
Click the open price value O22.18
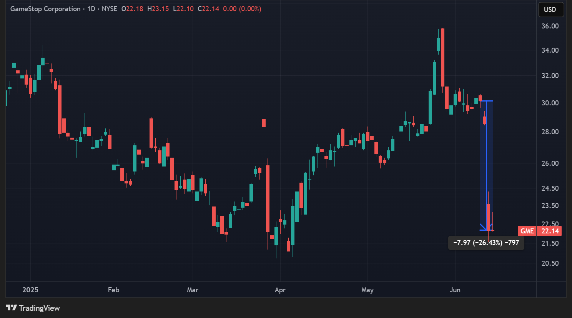(132, 8)
